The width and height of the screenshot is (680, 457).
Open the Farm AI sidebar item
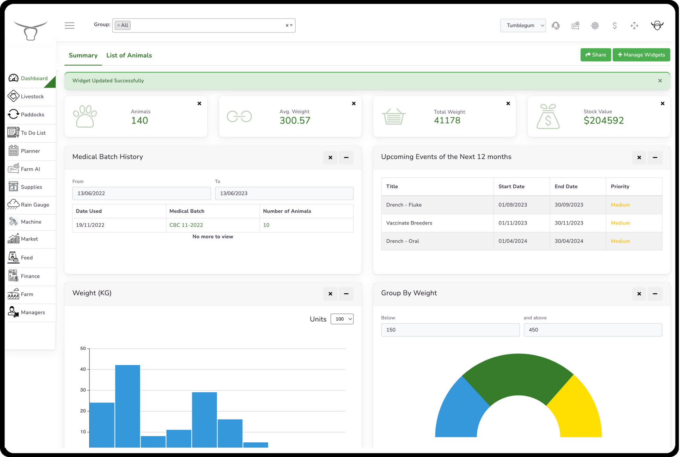tap(31, 169)
